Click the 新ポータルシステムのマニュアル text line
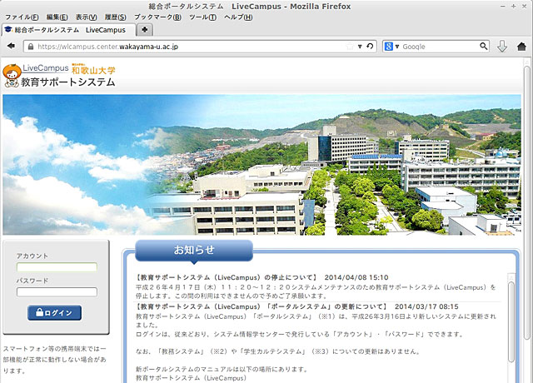The height and width of the screenshot is (383, 533). 222,369
